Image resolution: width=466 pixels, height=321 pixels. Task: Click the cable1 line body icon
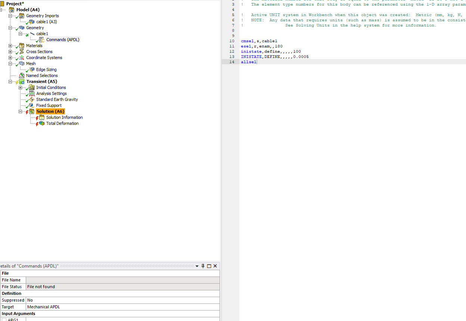coord(32,34)
